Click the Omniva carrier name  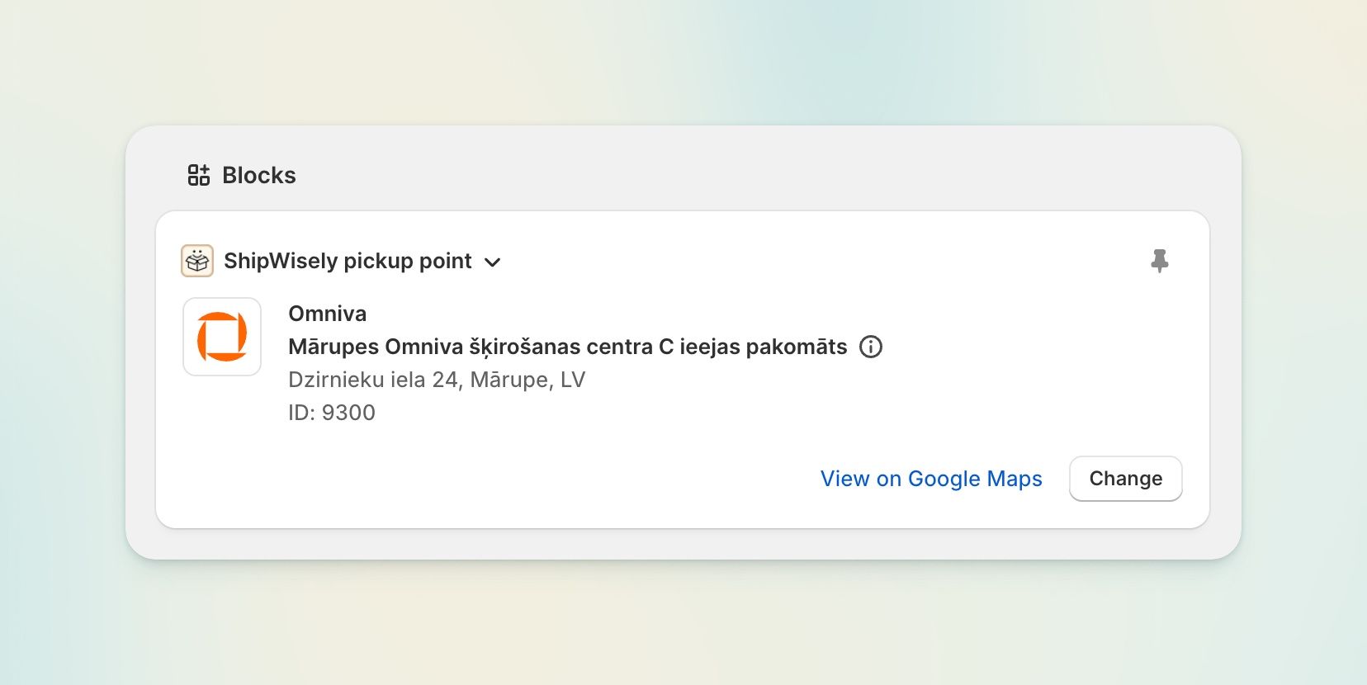pos(328,314)
